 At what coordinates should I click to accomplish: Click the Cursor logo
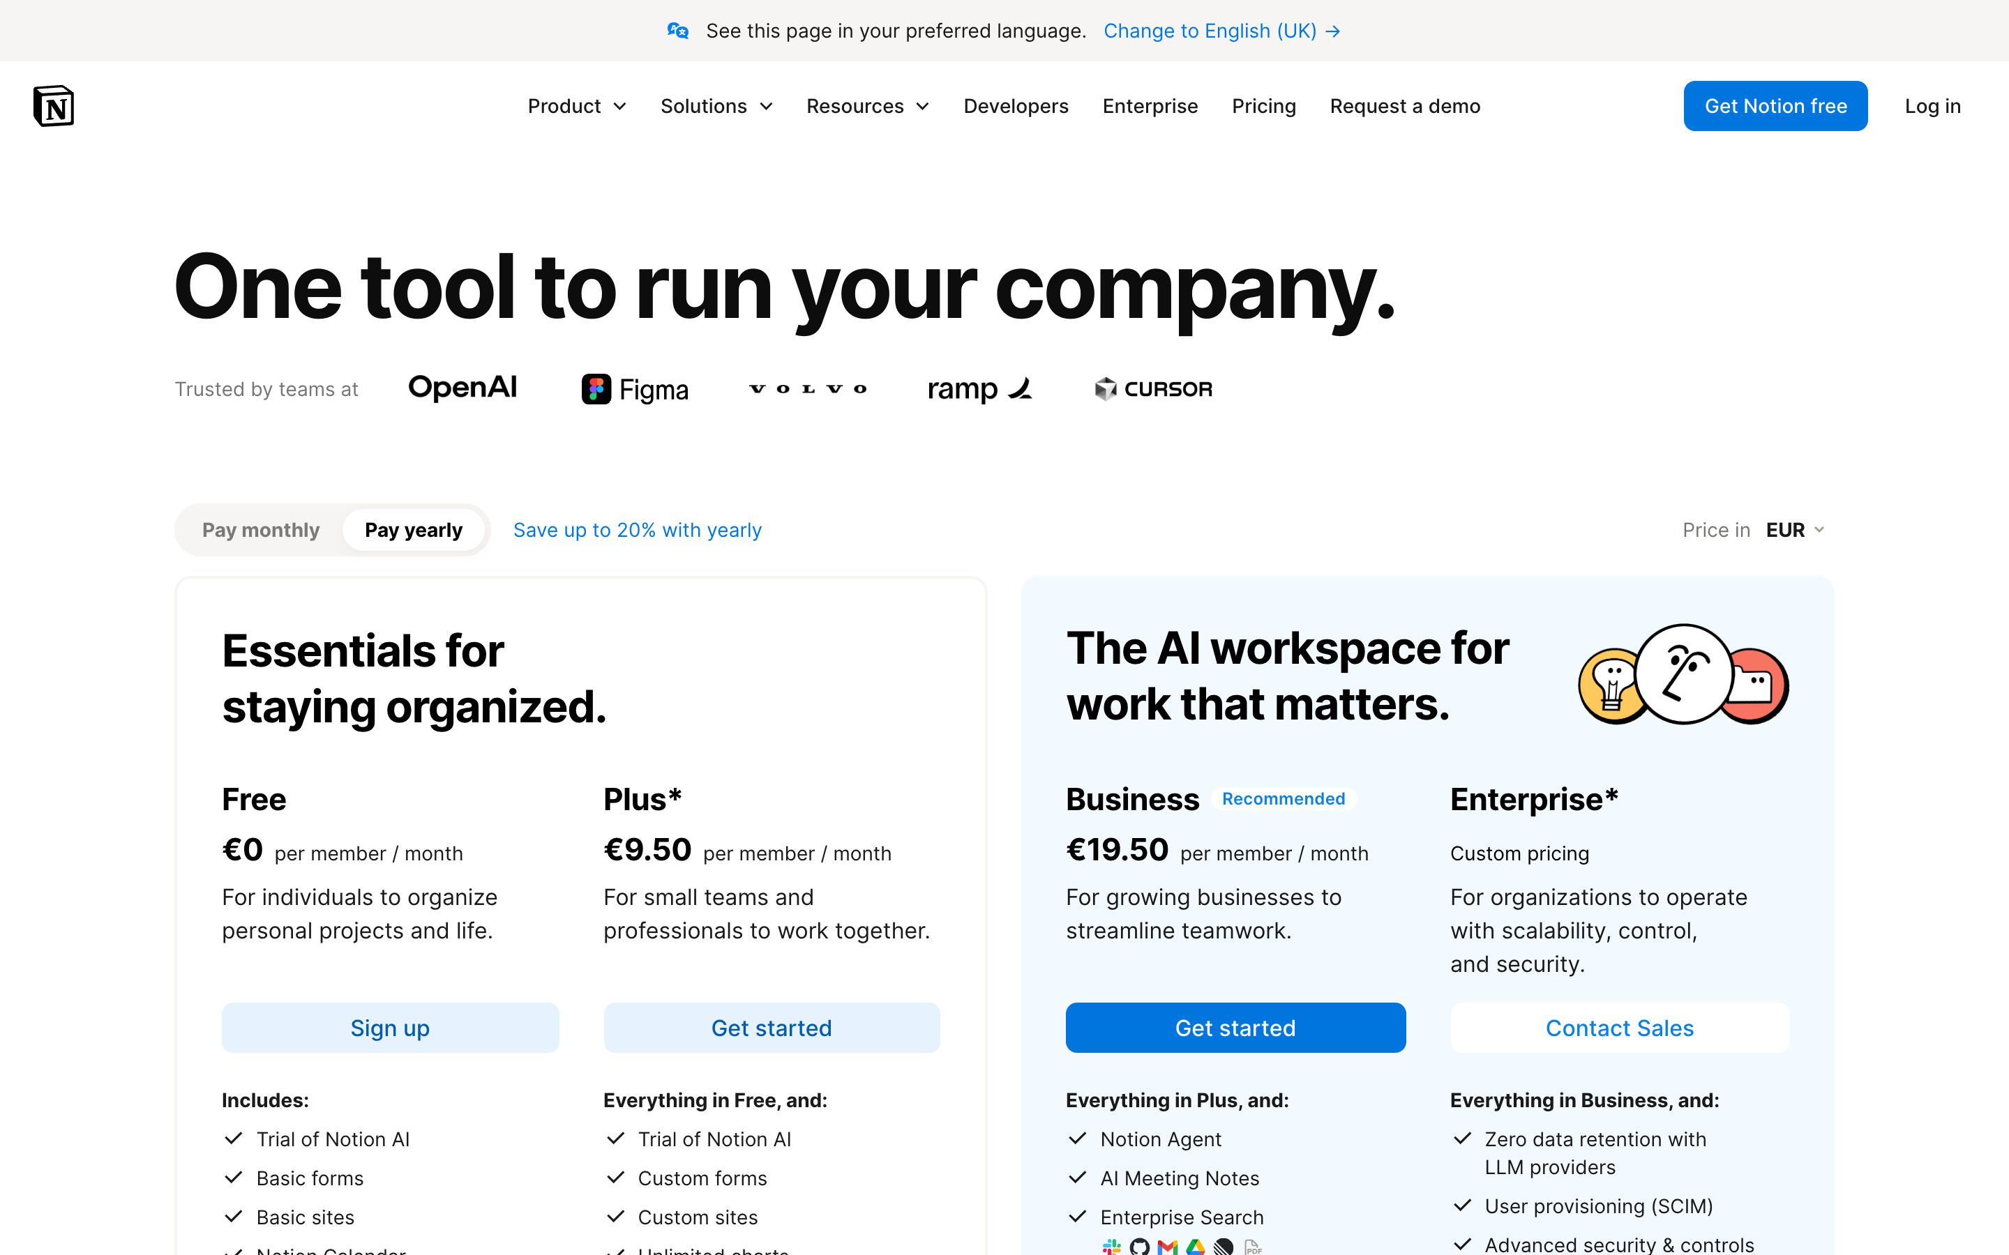1153,388
